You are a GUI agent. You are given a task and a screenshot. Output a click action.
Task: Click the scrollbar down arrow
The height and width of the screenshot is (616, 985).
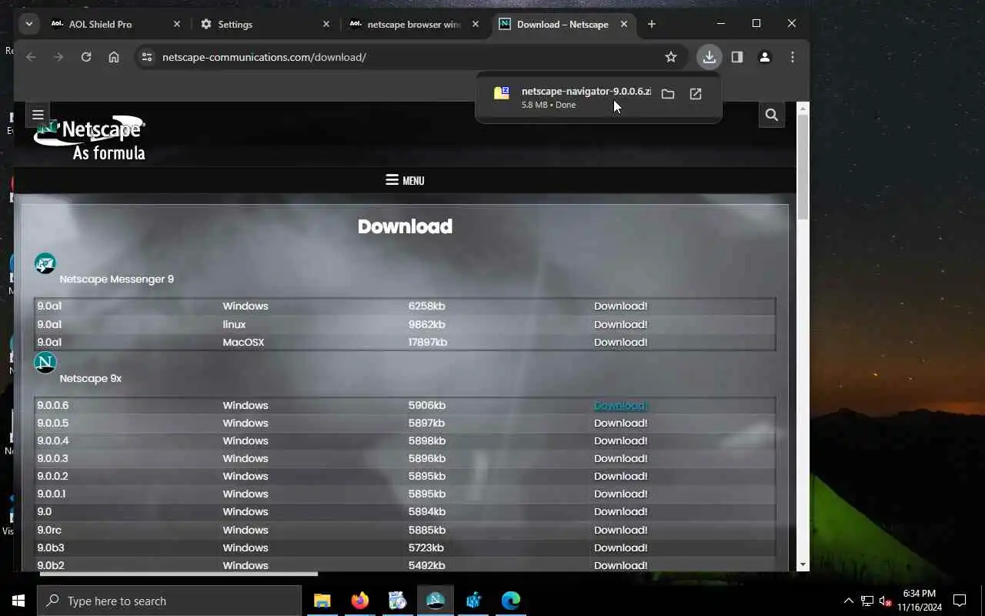(x=803, y=564)
